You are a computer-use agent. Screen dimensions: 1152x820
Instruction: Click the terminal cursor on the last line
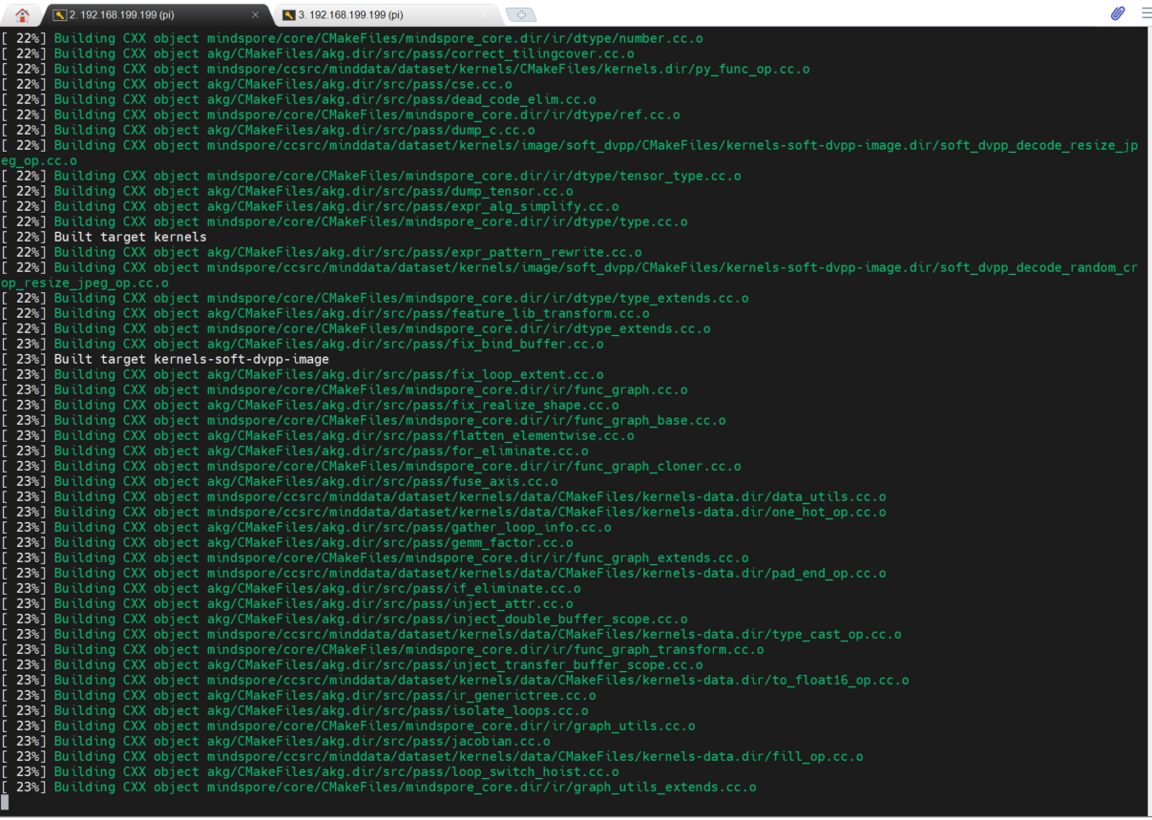[x=4, y=802]
